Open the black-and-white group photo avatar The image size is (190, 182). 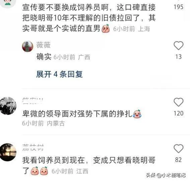(8, 106)
